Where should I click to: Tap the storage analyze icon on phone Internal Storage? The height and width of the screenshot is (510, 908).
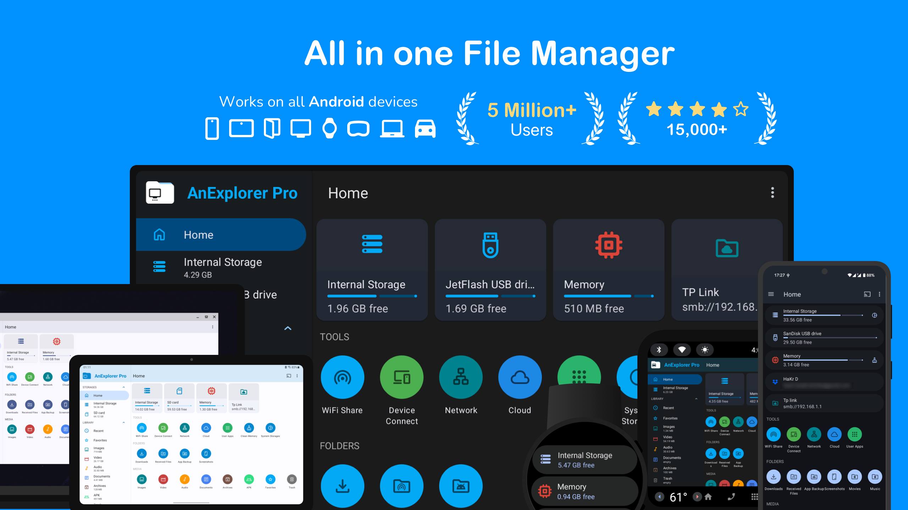874,315
